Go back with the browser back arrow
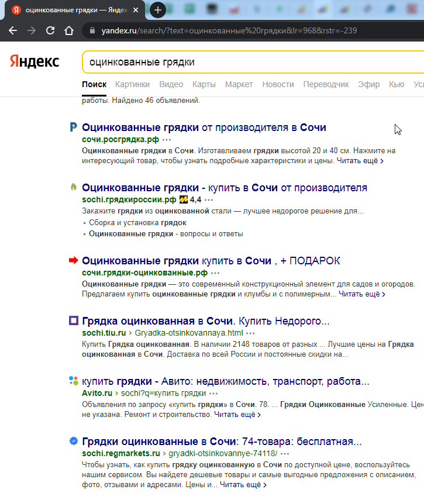Viewport: 424px width, 500px height. point(13,30)
